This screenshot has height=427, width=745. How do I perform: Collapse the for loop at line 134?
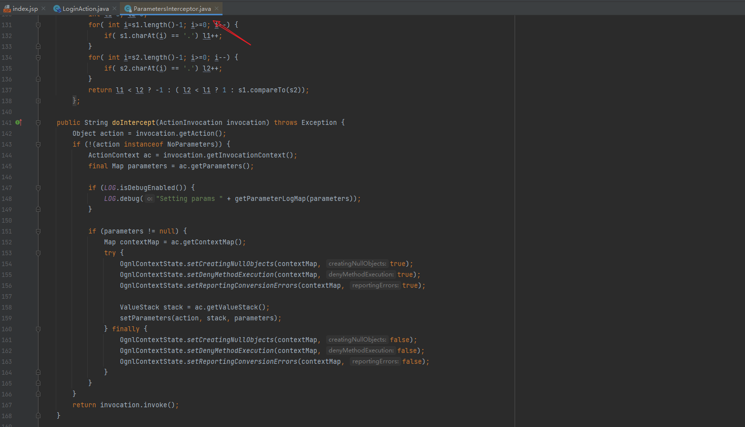[x=38, y=57]
